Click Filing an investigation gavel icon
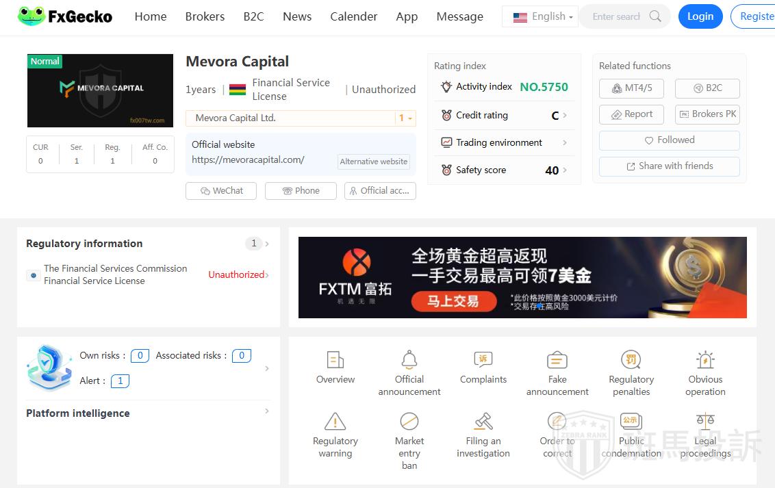Viewport: 775px width, 488px height. click(x=483, y=422)
